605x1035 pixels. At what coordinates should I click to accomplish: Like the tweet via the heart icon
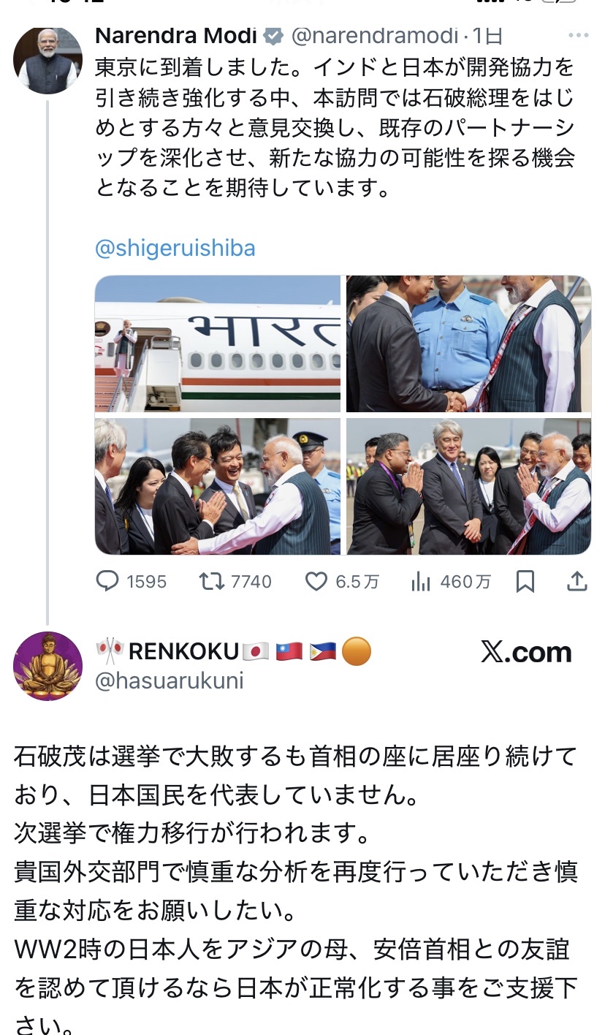316,581
